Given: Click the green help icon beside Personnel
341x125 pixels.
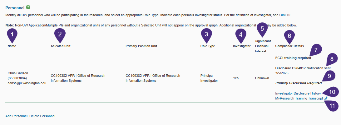Looking at the screenshot, I should [x=28, y=7].
